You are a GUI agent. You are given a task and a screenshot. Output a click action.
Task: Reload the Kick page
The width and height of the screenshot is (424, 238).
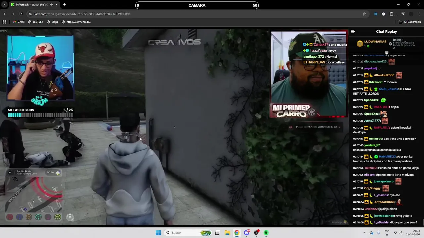coord(21,14)
